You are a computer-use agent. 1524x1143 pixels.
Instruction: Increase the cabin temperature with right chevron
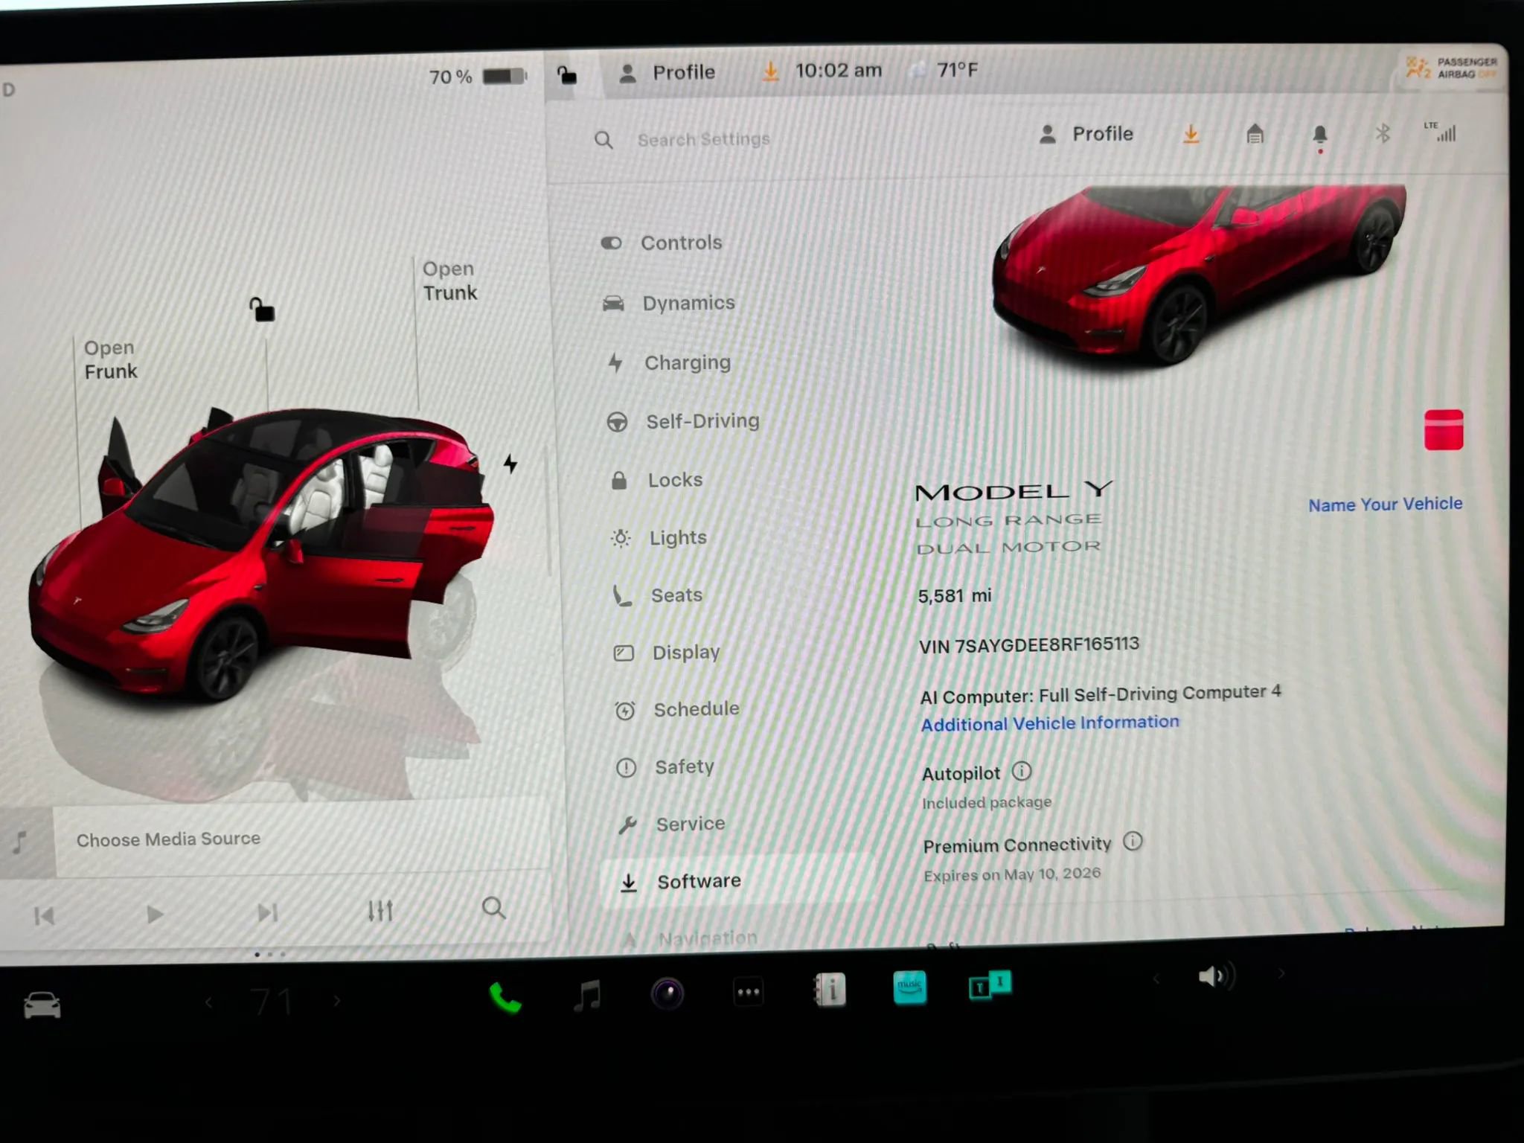[337, 1001]
